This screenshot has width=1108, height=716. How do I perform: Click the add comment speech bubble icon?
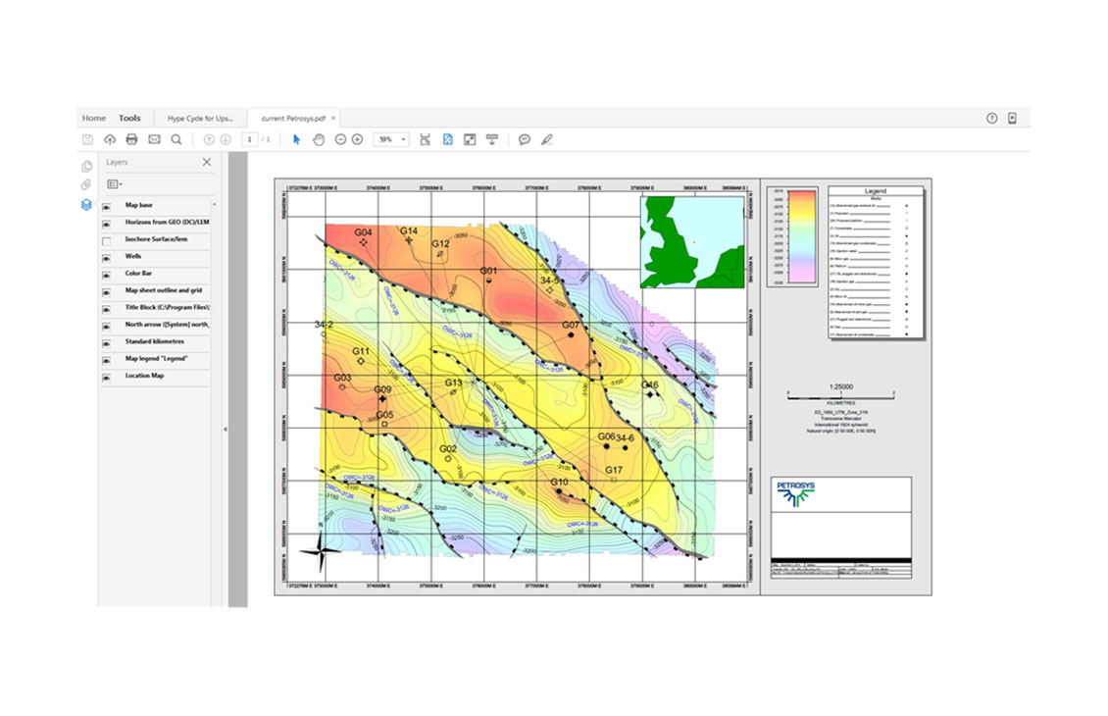pyautogui.click(x=525, y=139)
